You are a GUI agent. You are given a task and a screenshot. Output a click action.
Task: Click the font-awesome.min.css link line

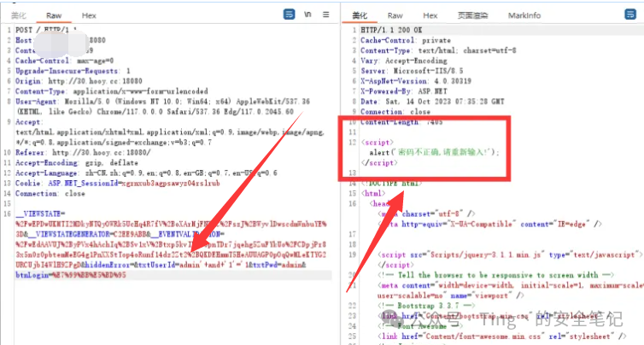pos(501,336)
